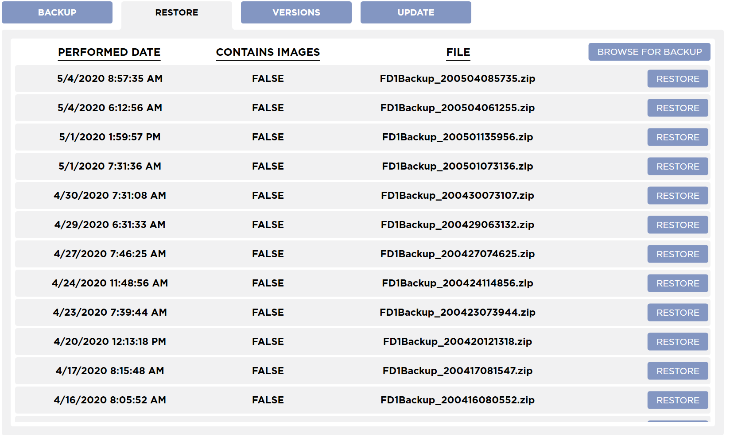Restore backup FD1Backup_200416080552.zip
730x441 pixels.
[677, 400]
